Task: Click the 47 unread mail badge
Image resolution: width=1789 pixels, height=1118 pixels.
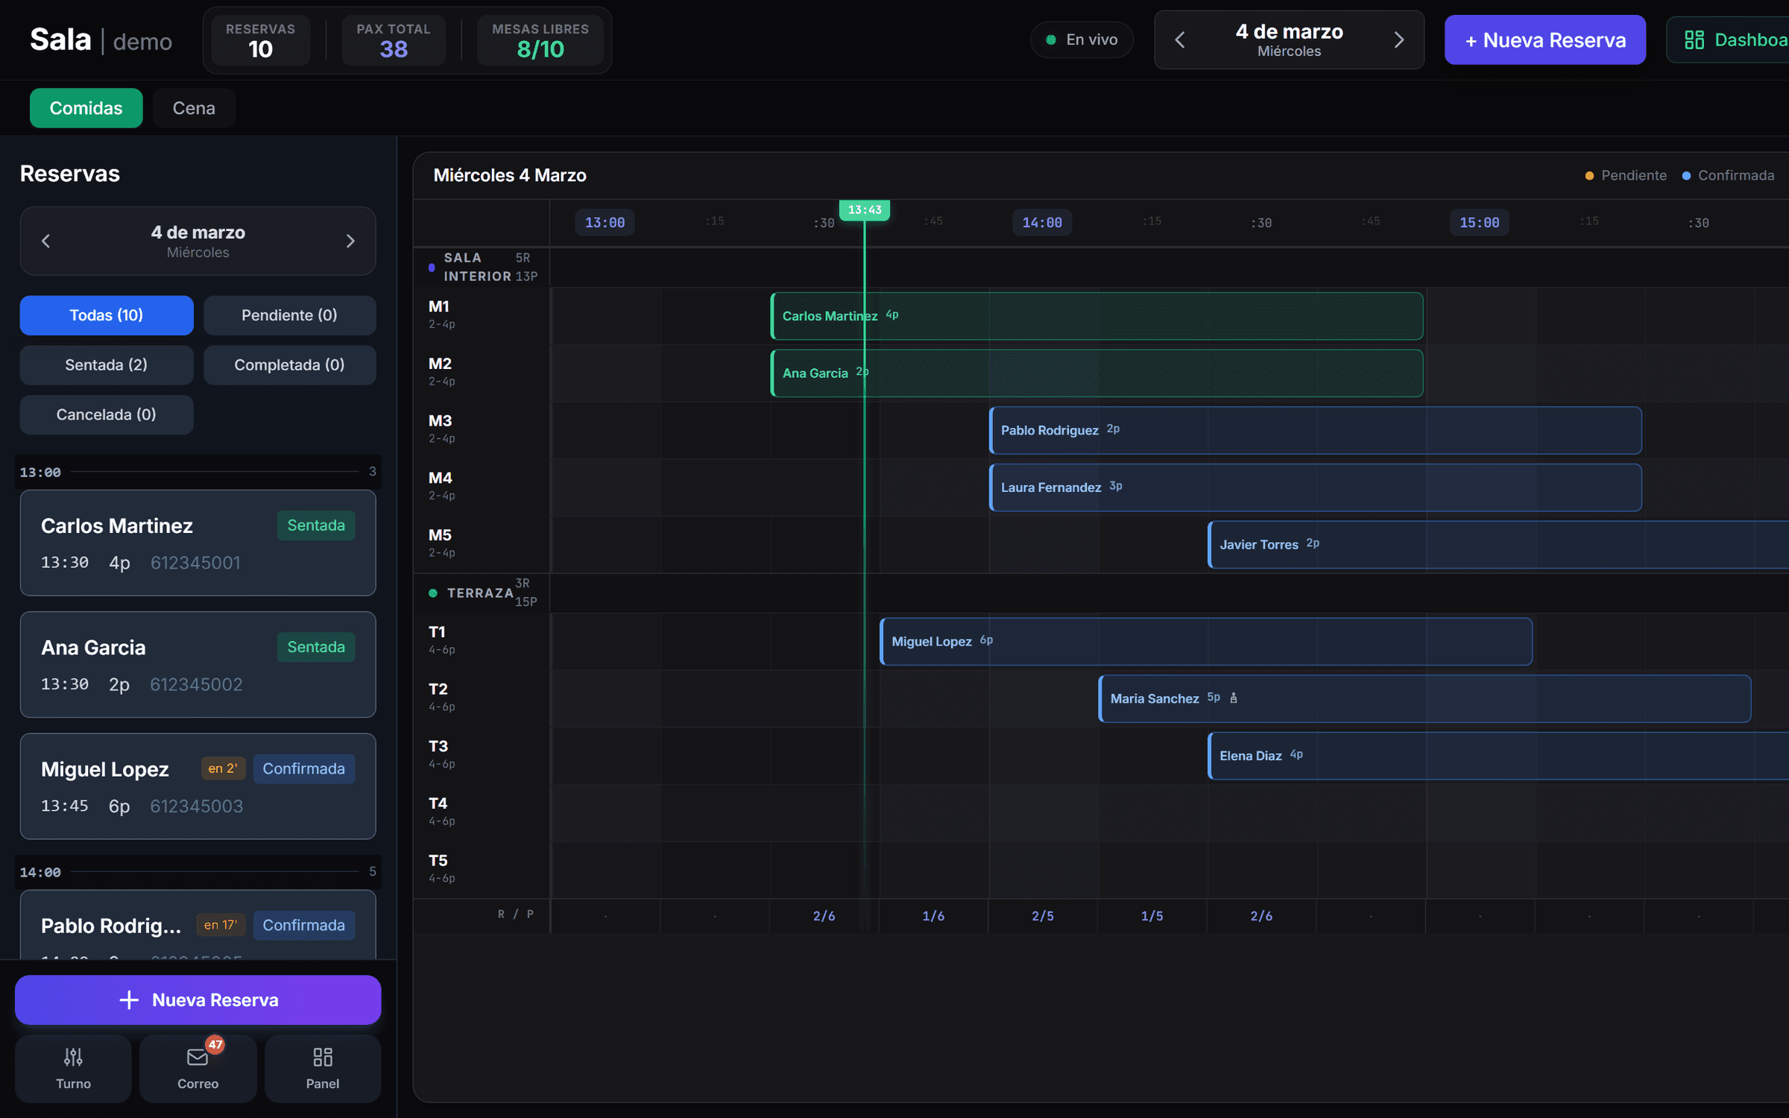Action: click(215, 1044)
